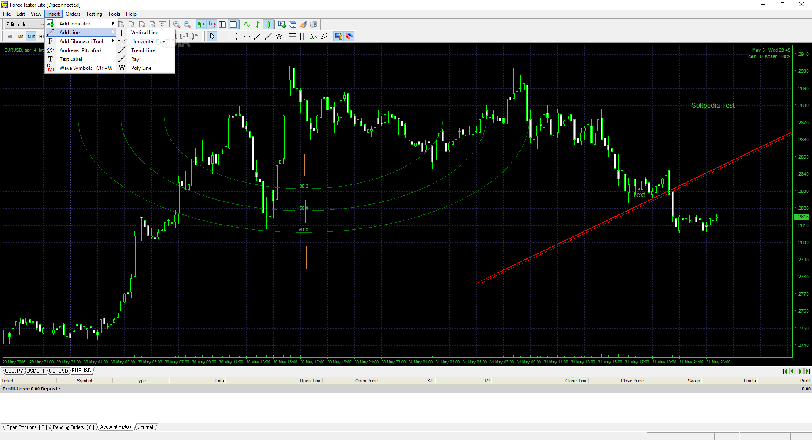Open the Help menu
812x440 pixels.
click(131, 14)
